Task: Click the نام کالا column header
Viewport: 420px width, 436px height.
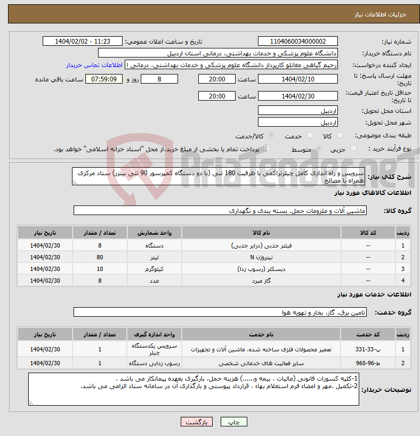Action: tap(261, 233)
